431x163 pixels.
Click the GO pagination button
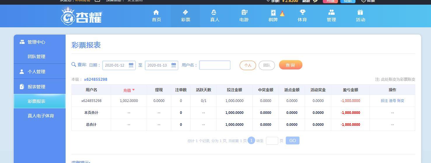click(x=292, y=141)
